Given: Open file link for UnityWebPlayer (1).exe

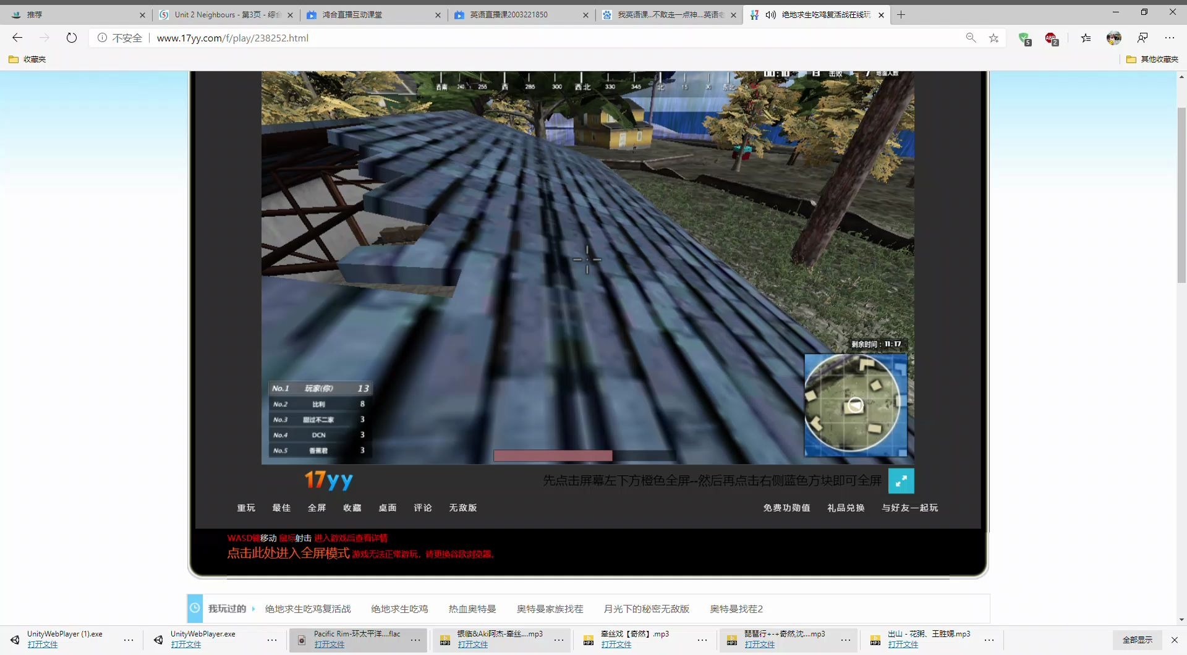Looking at the screenshot, I should [42, 644].
